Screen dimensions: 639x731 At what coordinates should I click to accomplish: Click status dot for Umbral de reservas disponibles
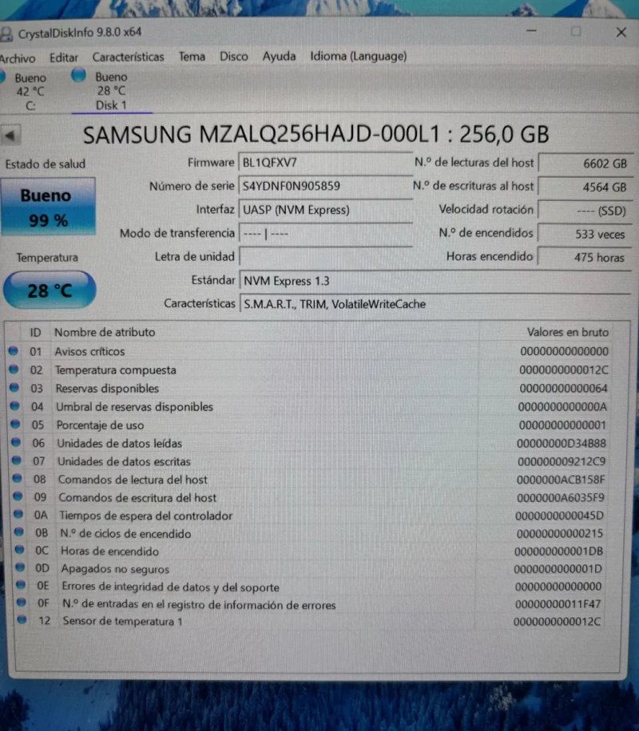(14, 406)
